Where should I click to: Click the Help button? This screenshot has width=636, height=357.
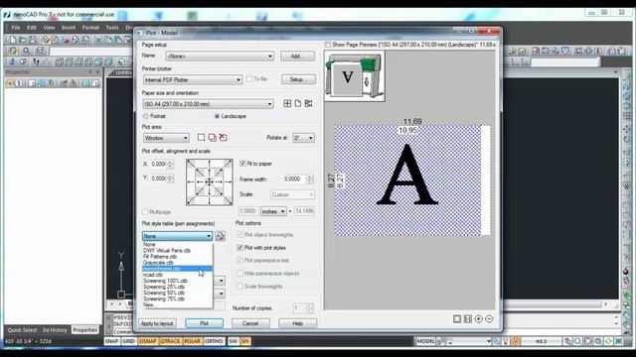(x=298, y=323)
